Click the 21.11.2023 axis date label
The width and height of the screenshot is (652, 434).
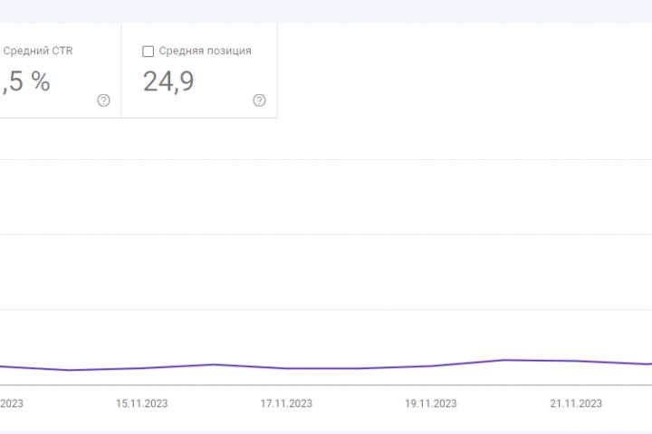coord(576,404)
